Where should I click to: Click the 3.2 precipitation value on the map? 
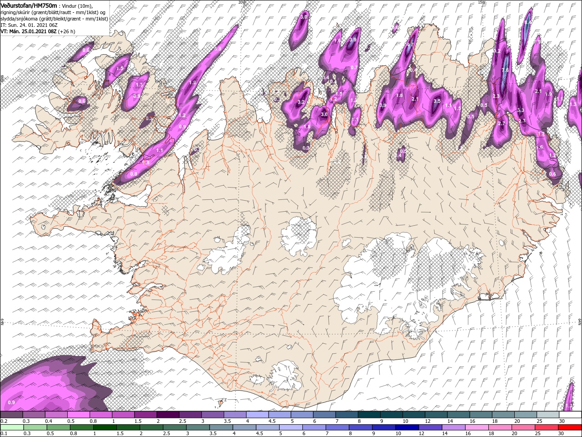[x=301, y=102]
